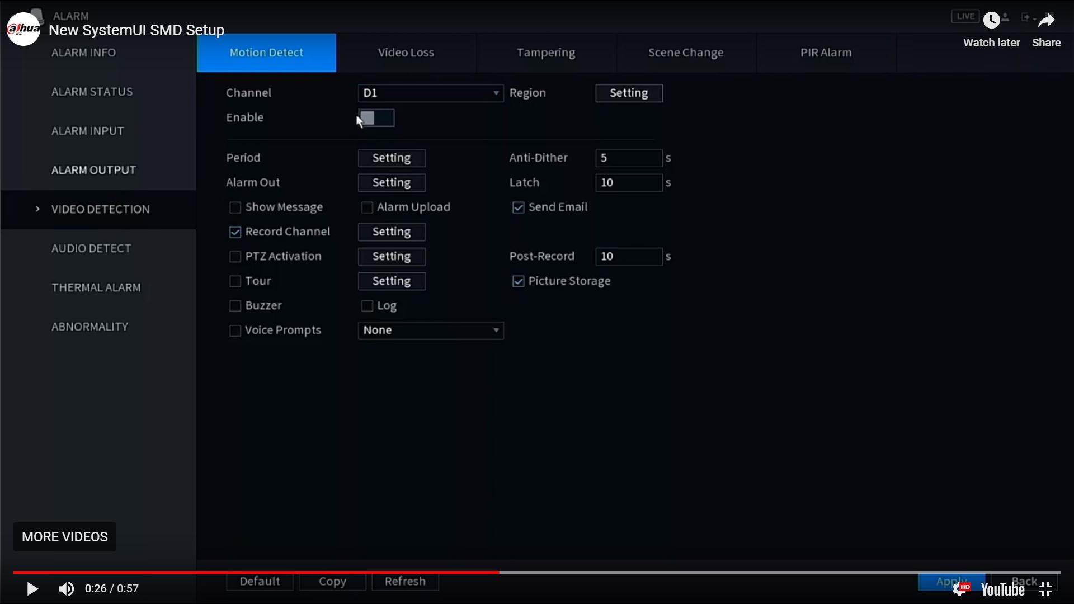
Task: Click the Watch later clock icon
Action: (991, 21)
